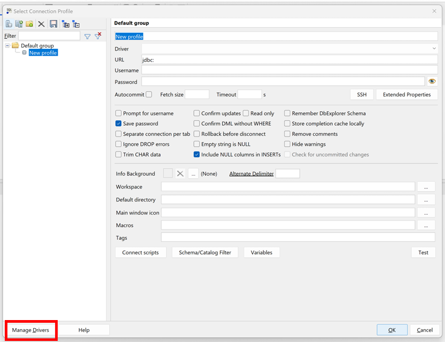445x342 pixels.
Task: Focus the Macros text field
Action: point(288,225)
